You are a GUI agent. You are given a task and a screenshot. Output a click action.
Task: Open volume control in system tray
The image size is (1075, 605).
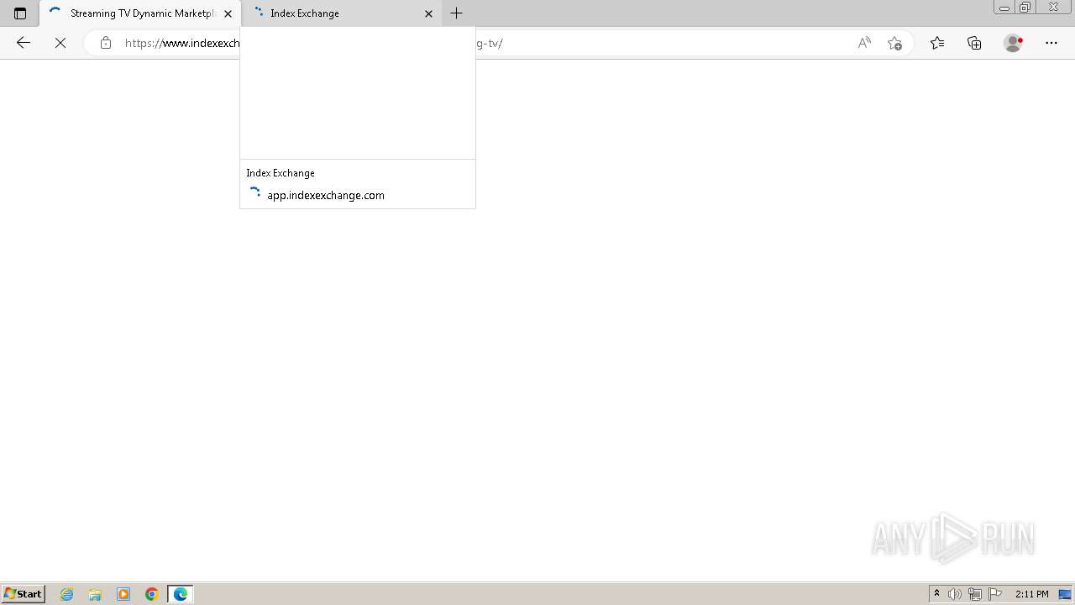point(955,594)
